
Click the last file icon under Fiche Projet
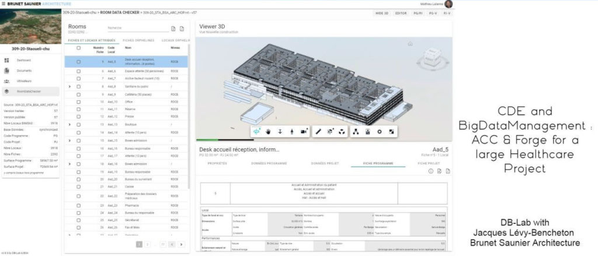tap(448, 171)
